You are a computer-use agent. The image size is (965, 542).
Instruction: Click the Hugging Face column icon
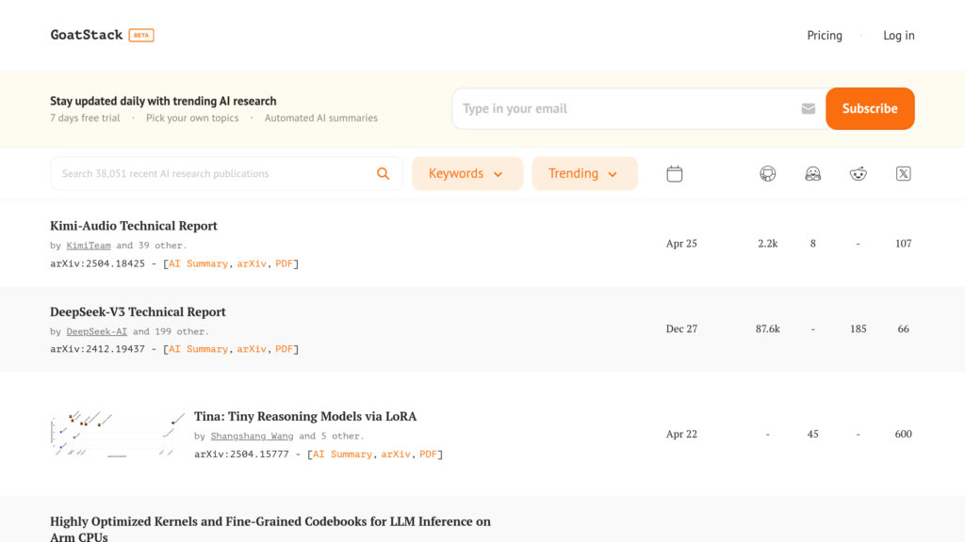(x=812, y=174)
